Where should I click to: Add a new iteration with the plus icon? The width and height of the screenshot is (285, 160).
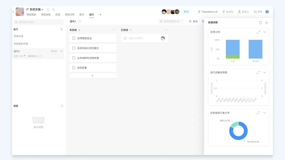[61, 29]
